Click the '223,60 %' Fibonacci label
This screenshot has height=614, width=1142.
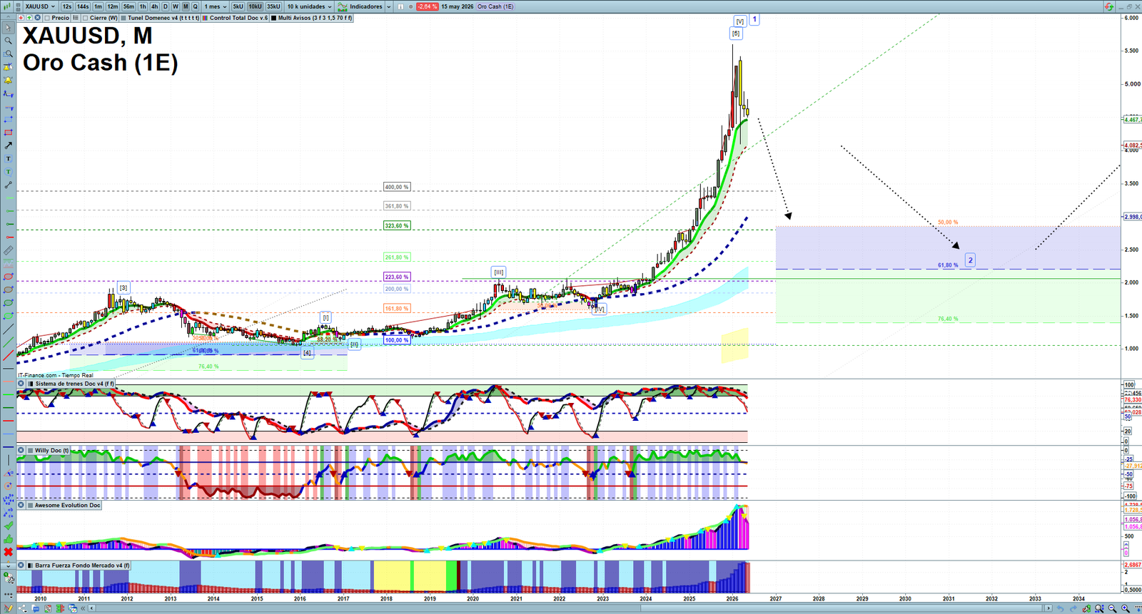[x=397, y=277]
